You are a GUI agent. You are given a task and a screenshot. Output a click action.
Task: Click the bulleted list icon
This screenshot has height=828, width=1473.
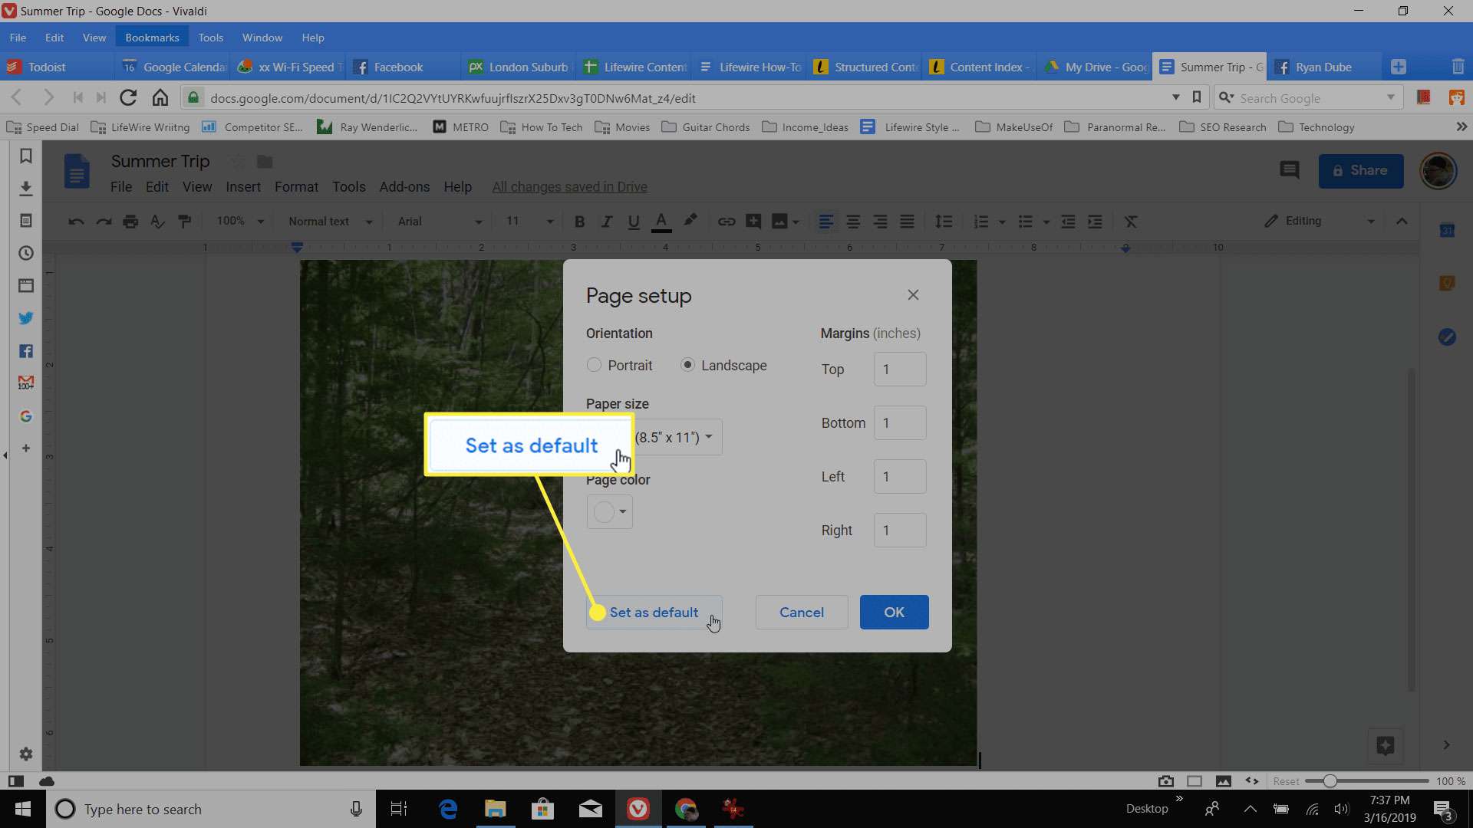coord(1023,222)
